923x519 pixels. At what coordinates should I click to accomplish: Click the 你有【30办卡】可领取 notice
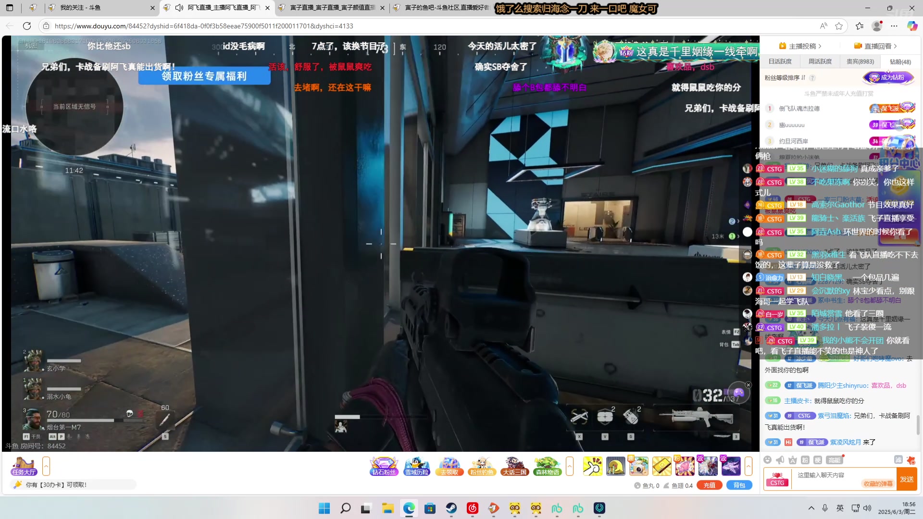[x=73, y=485]
